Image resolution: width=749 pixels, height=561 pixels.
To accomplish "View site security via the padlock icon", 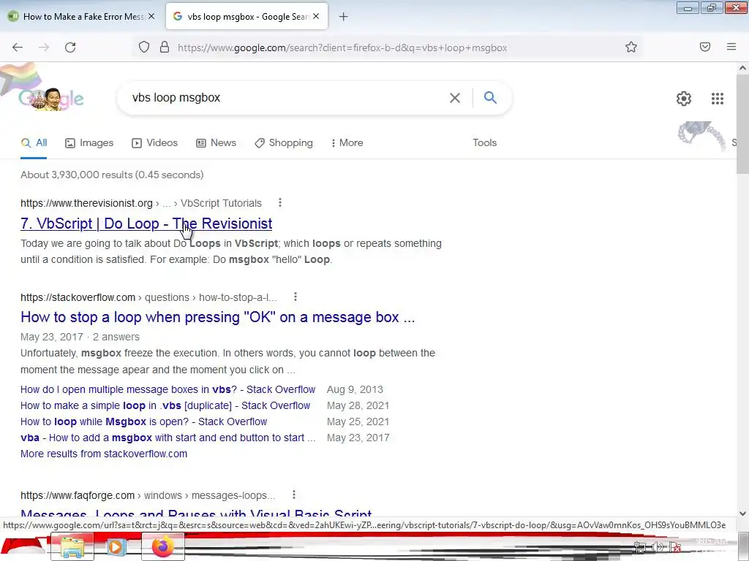I will coord(165,47).
